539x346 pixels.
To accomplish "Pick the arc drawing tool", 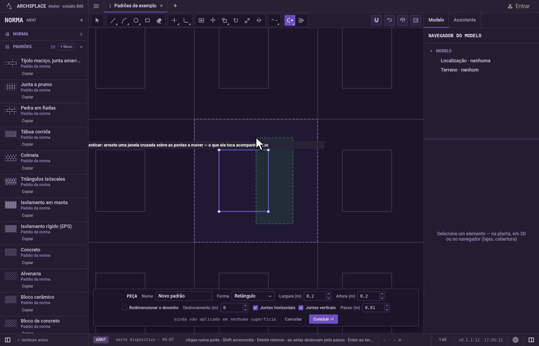I will coord(124,20).
